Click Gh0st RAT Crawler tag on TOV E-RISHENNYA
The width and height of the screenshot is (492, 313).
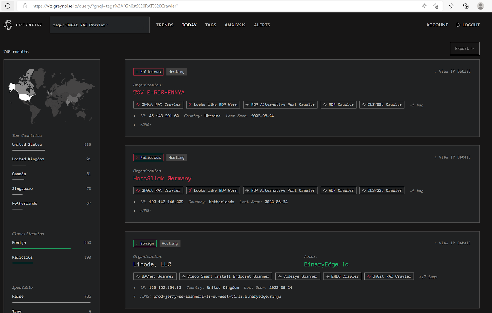tap(158, 105)
